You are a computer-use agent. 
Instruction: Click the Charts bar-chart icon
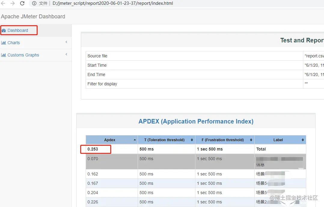click(4, 43)
